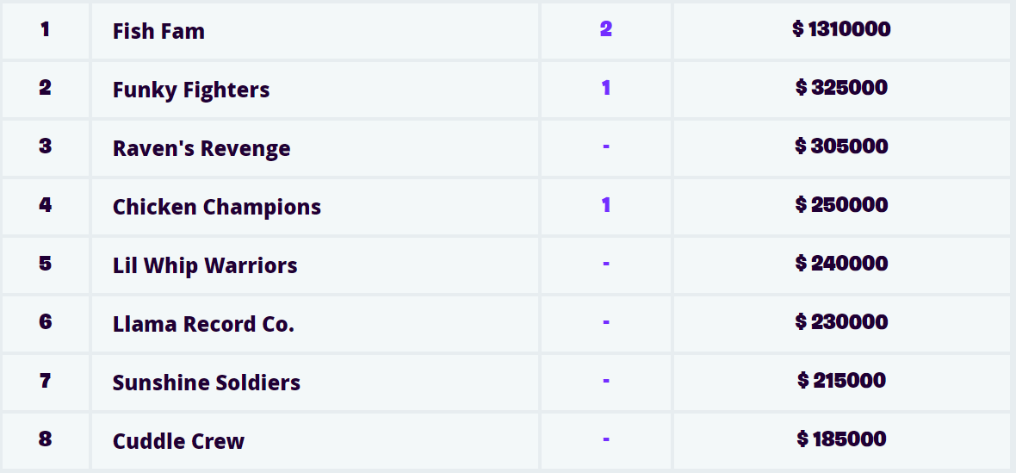Select the Cuddle Crew team name
Image resolution: width=1016 pixels, height=473 pixels.
[178, 441]
